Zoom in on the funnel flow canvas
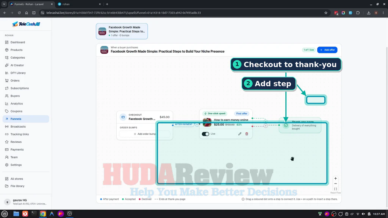Image resolution: width=388 pixels, height=218 pixels. click(x=336, y=179)
